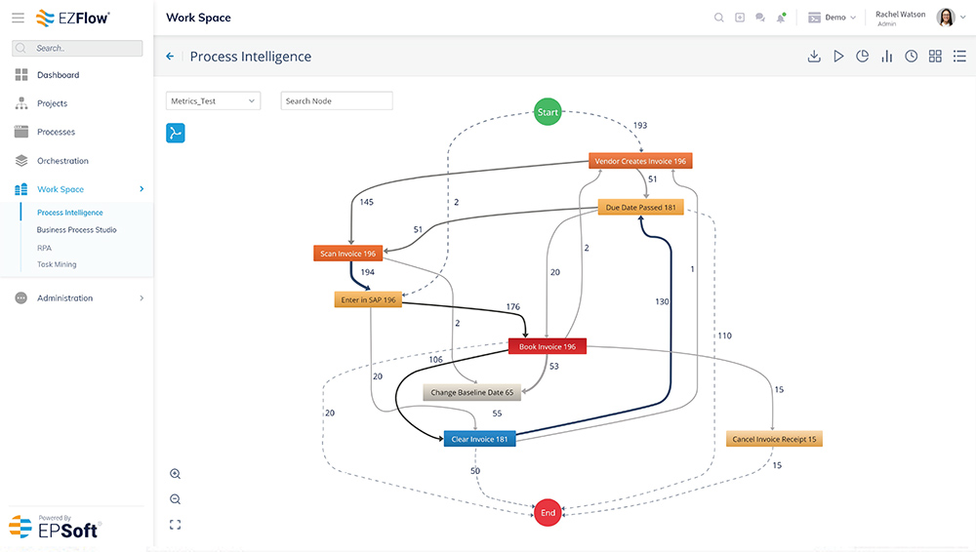Select the Due Date Passed 181 node

[640, 207]
